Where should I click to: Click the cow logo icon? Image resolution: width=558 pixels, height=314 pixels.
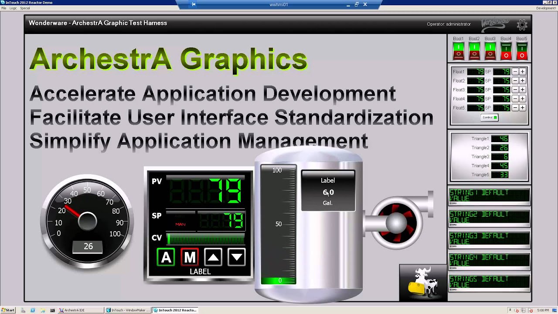(423, 282)
